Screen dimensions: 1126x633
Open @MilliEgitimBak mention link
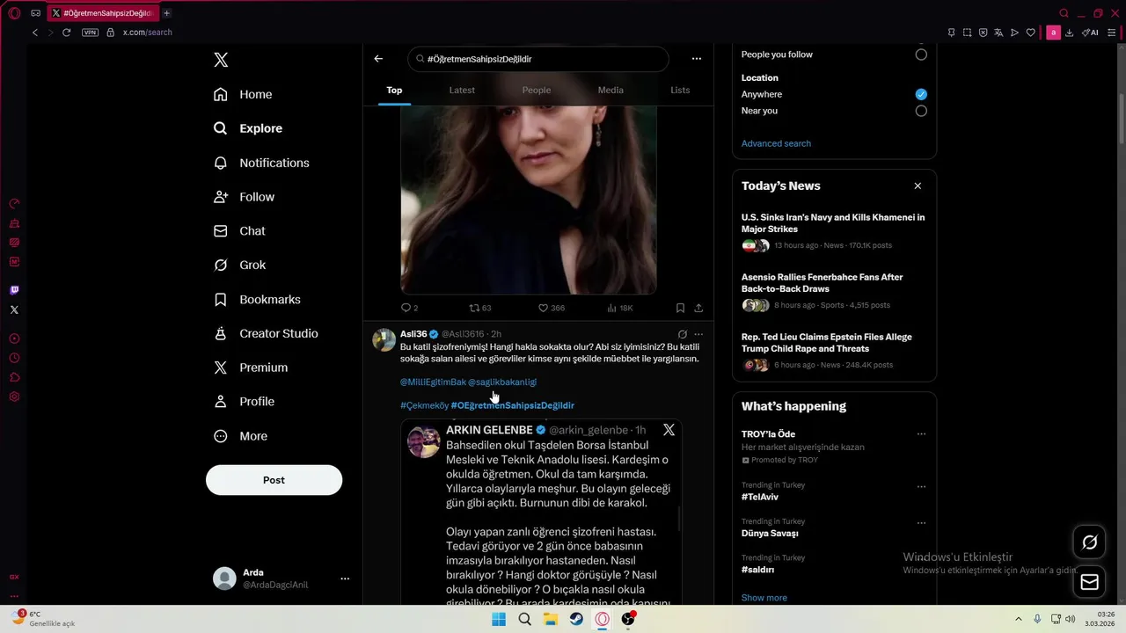pos(433,382)
